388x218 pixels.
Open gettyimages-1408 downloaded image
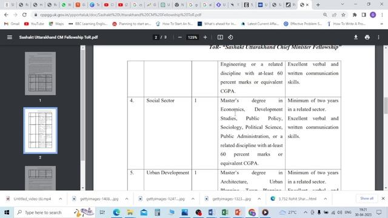(x=95, y=199)
